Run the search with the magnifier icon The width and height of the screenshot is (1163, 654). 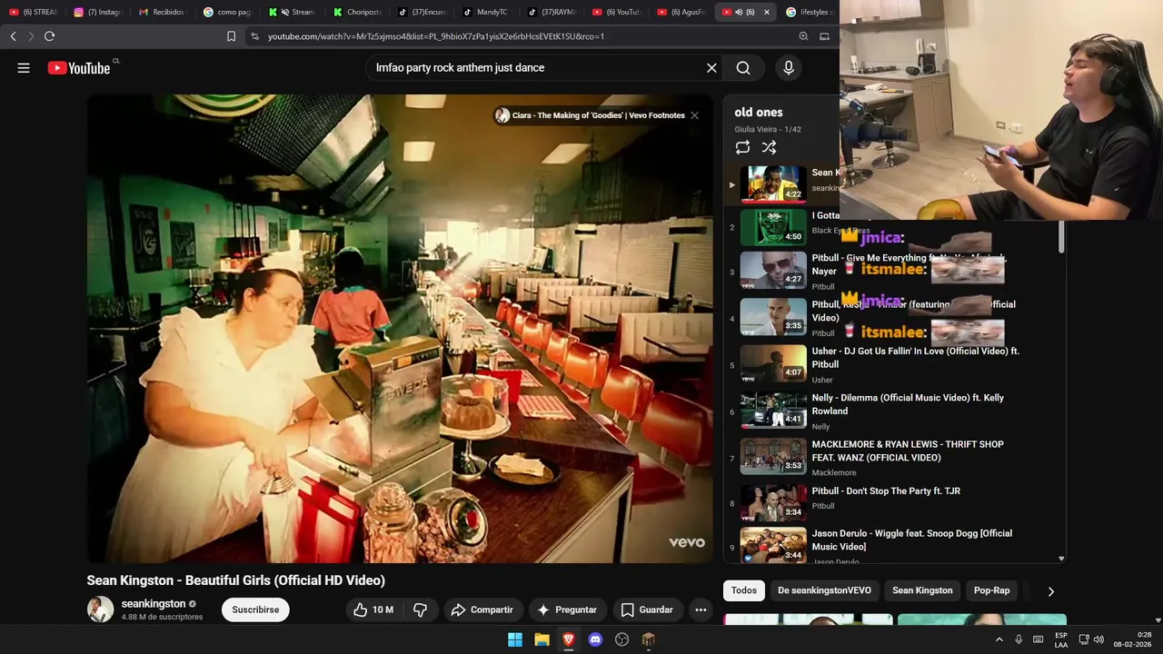click(x=743, y=68)
